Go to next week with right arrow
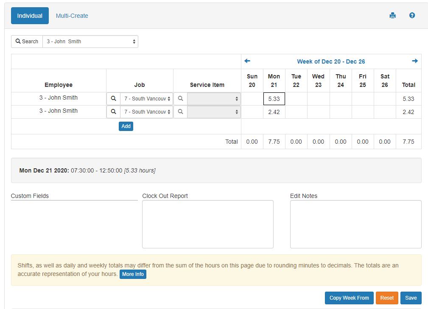Image resolution: width=428 pixels, height=309 pixels. (414, 61)
